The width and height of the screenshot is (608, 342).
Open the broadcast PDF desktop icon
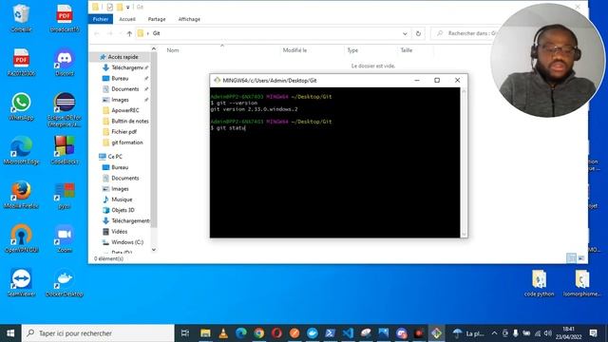pos(65,17)
